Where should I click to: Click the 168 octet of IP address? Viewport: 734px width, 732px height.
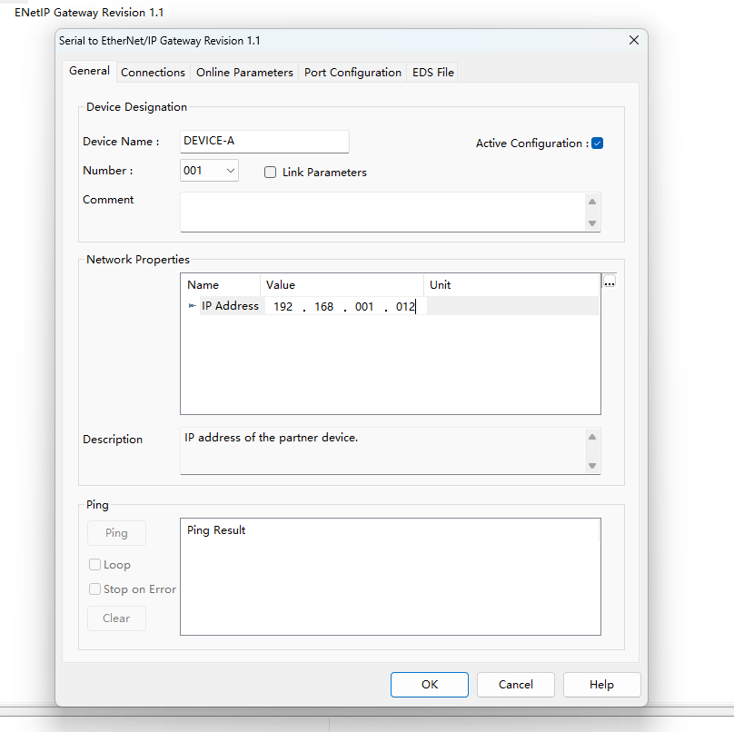point(323,307)
